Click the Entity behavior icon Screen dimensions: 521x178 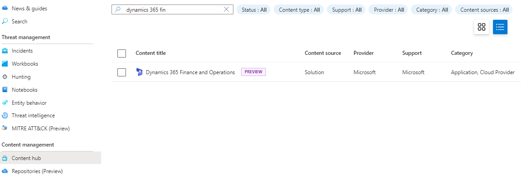point(5,103)
